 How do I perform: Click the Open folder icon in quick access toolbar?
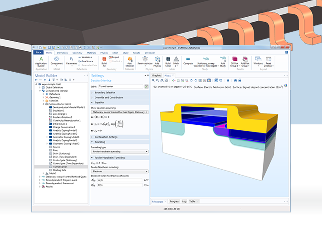click(x=45, y=48)
